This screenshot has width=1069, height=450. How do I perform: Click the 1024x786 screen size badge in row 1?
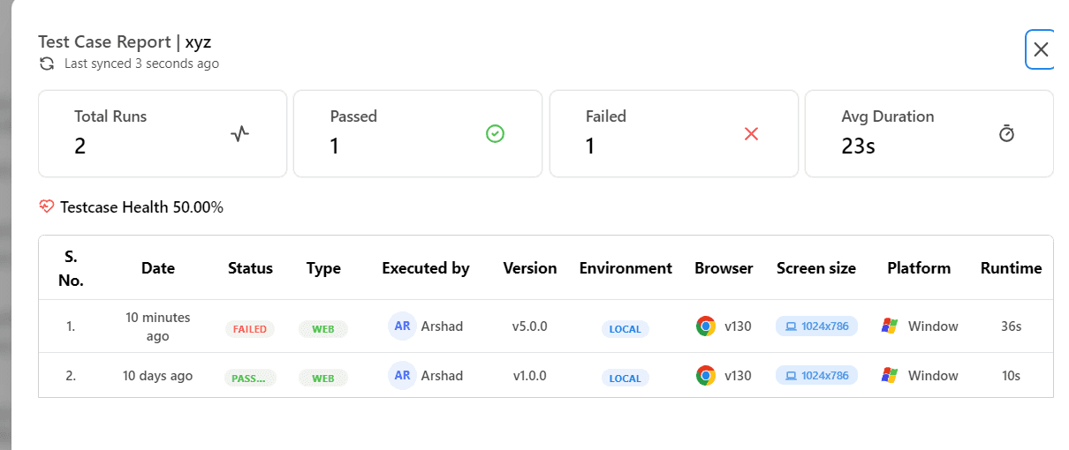816,326
